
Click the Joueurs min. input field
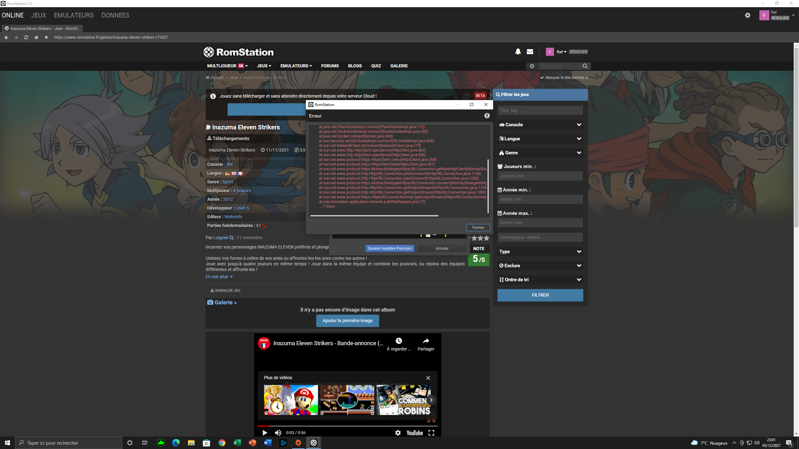pyautogui.click(x=540, y=176)
